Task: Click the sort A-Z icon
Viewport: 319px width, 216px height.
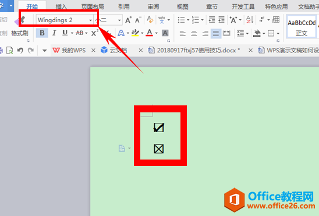Action: tap(249, 20)
